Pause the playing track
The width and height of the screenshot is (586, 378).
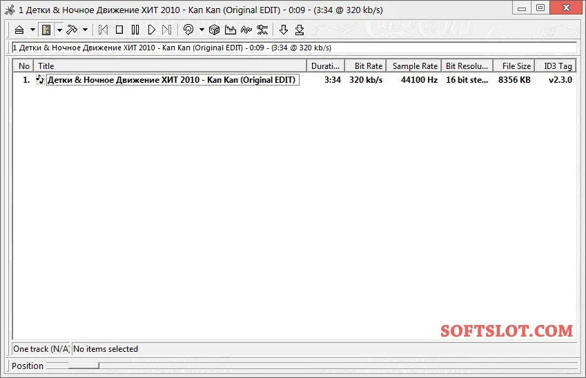click(135, 30)
